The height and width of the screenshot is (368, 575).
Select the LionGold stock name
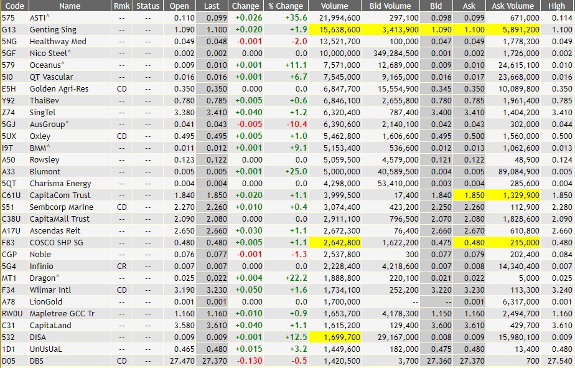46,301
